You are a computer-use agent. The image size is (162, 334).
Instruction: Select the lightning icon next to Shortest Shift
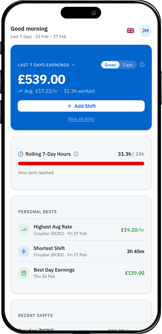point(23,251)
